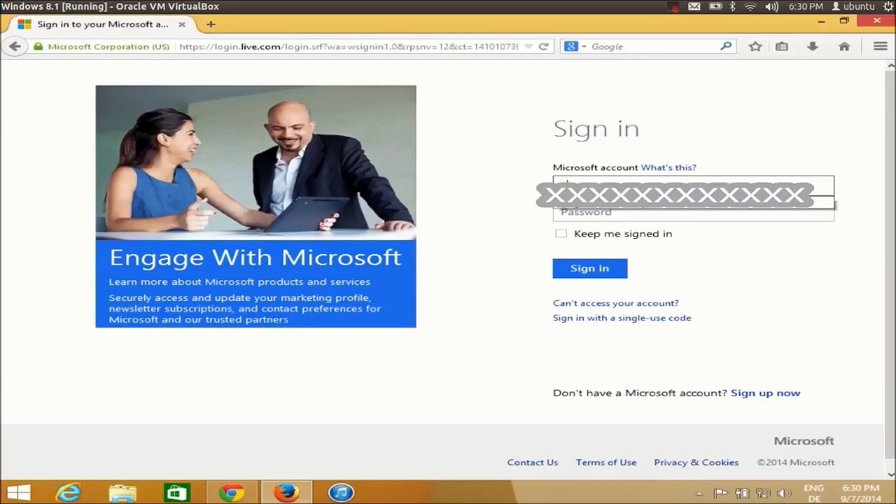Viewport: 896px width, 504px height.
Task: Show hidden tray icons arrow
Action: coord(698,493)
